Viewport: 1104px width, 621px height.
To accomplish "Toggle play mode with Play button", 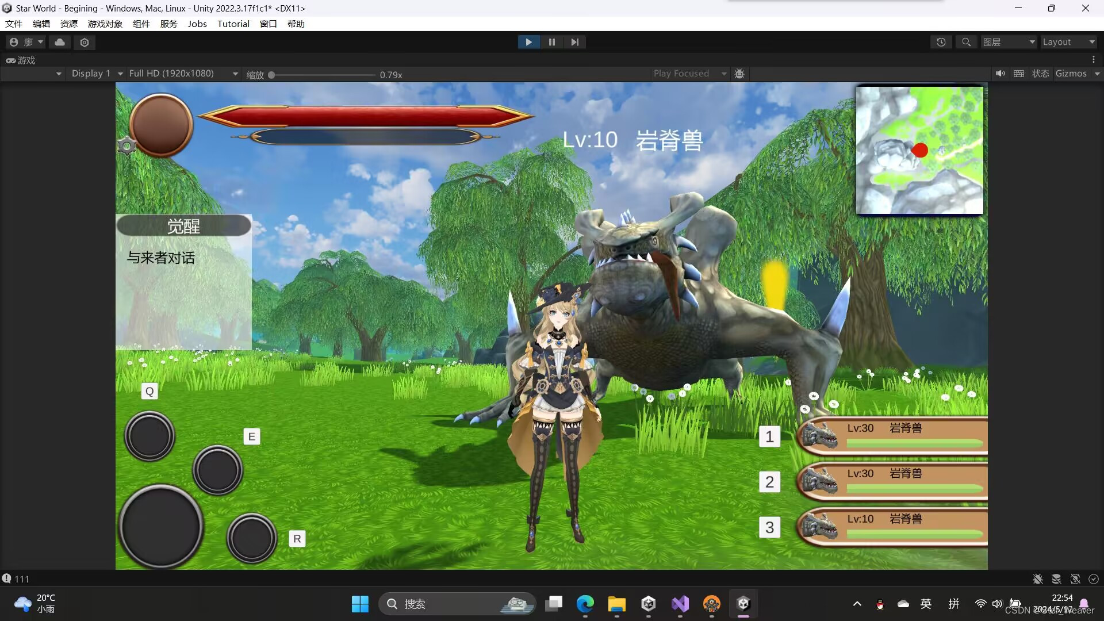I will click(528, 42).
